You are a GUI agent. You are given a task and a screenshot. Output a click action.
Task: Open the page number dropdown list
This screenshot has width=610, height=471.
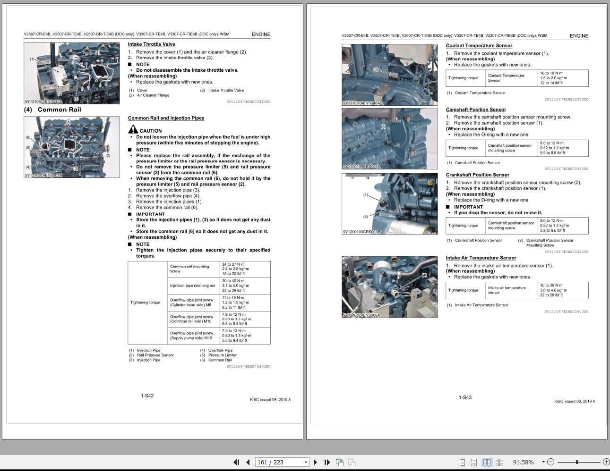(305, 462)
